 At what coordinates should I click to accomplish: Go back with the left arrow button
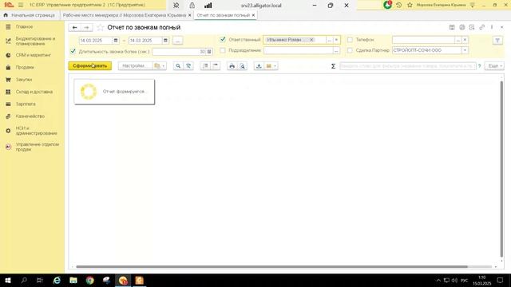pos(74,28)
